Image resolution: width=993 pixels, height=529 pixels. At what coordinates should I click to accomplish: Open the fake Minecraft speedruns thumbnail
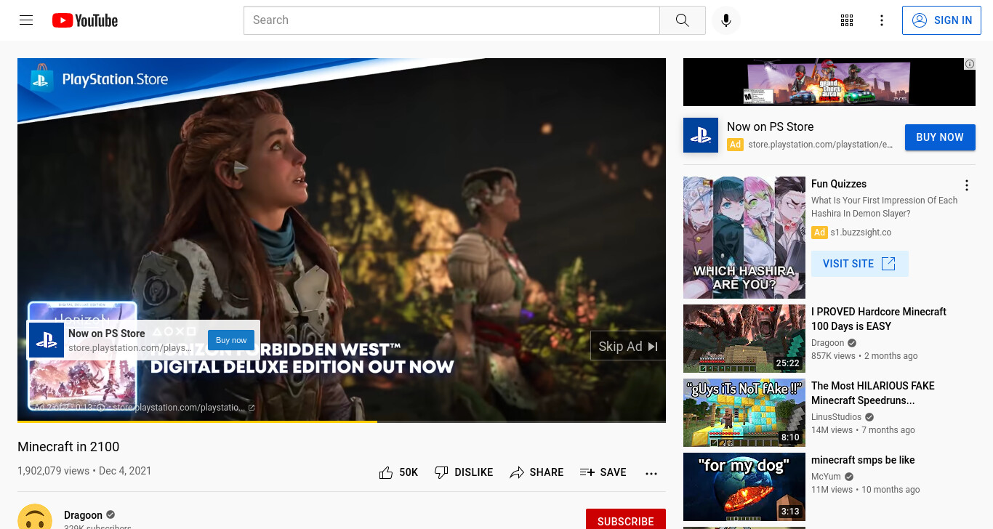point(744,413)
